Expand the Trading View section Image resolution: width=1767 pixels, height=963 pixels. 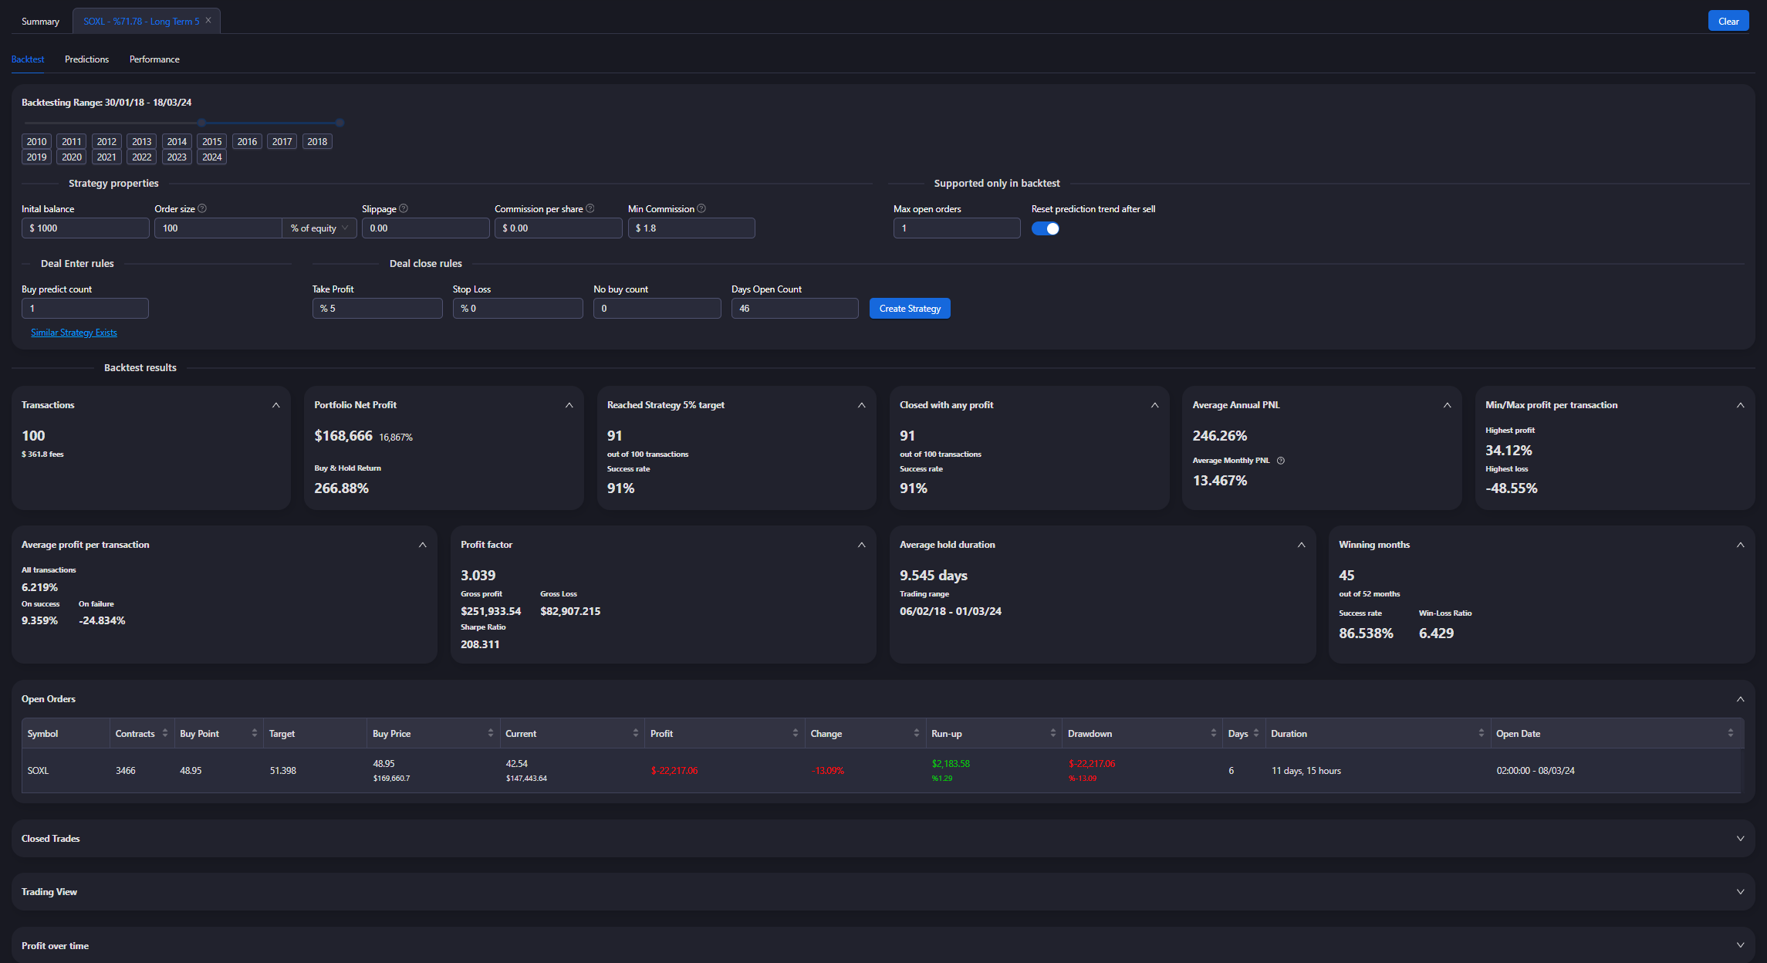point(1740,892)
